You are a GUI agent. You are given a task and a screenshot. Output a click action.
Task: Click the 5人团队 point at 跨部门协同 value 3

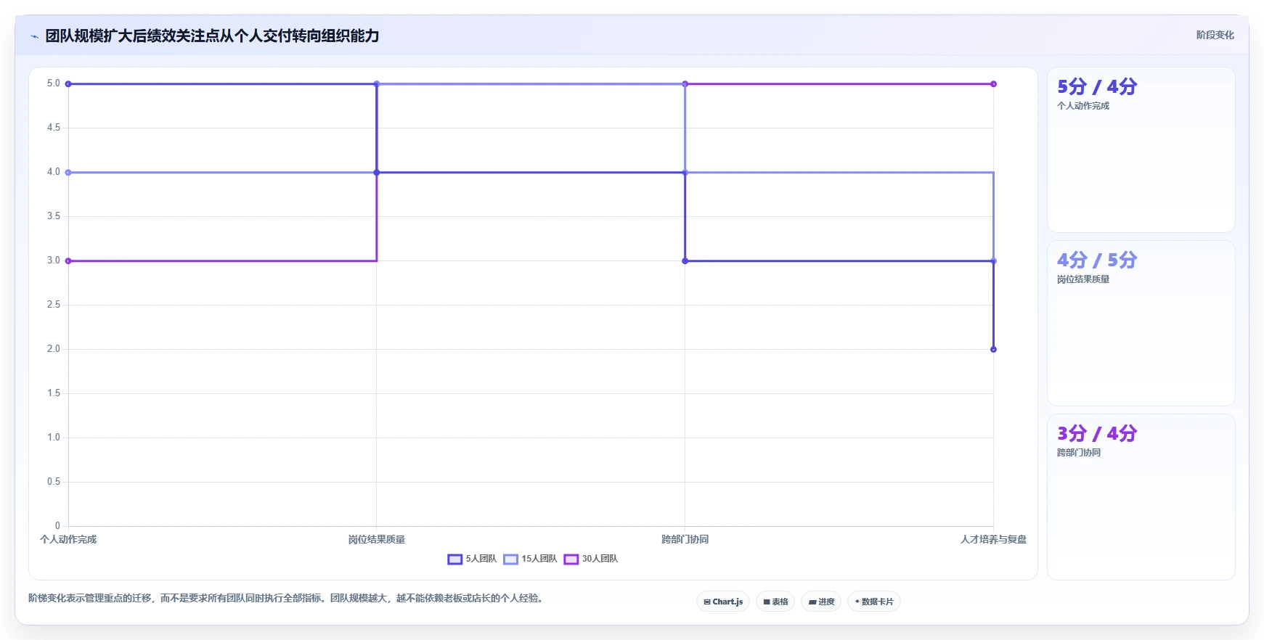[x=685, y=261]
